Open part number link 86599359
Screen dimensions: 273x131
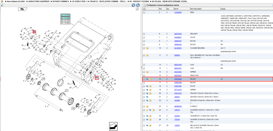(178, 106)
